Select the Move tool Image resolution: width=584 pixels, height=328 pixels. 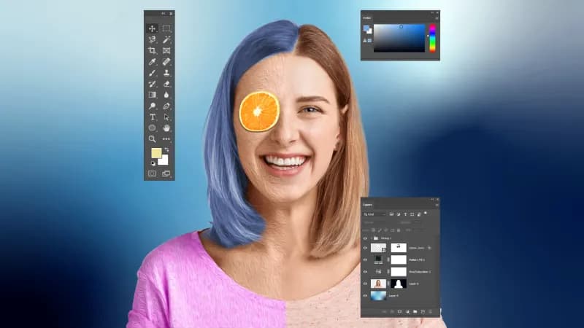click(x=153, y=28)
